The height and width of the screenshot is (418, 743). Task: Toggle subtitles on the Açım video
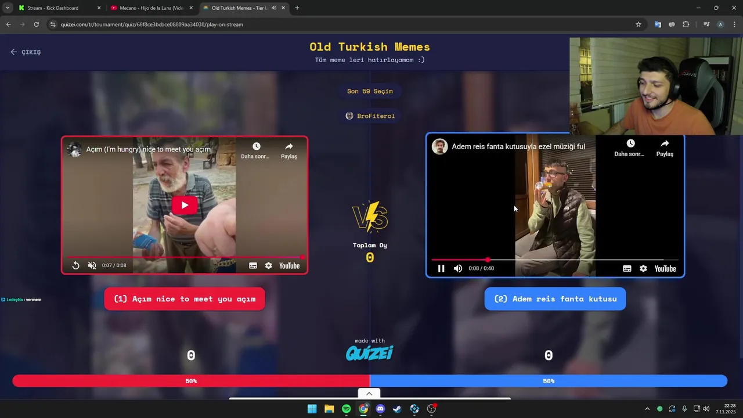click(x=253, y=265)
